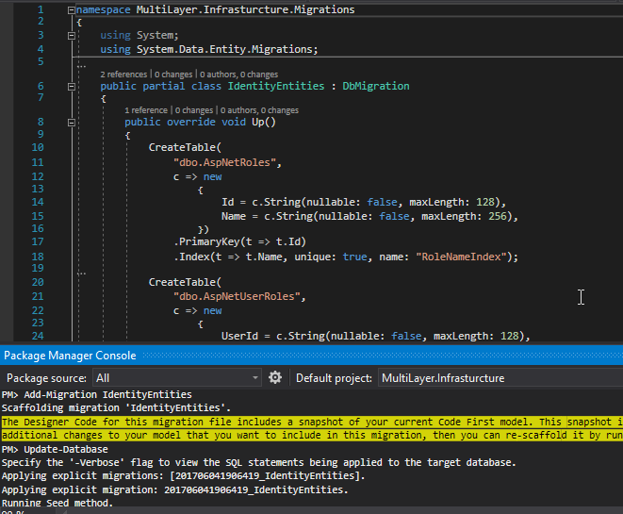
Task: Collapse the namespace MultiLayer.Infrasturcture.Migrations block
Action: coord(72,10)
